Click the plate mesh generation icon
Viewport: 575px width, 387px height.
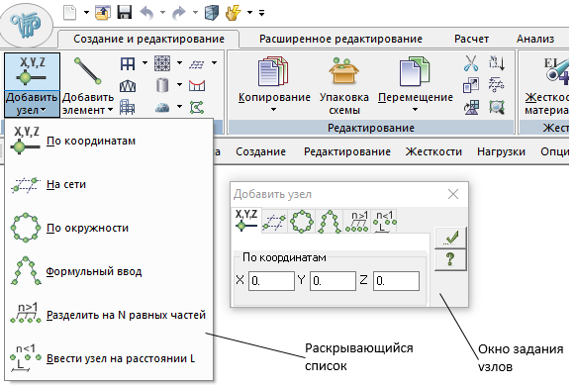162,63
